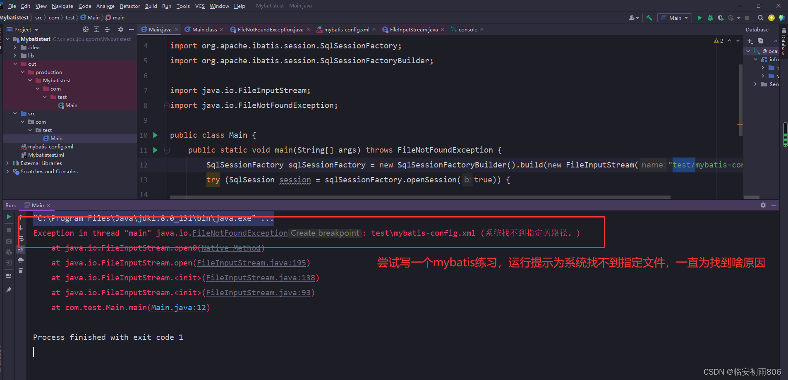
Task: Rerun Main in the Run panel
Action: [9, 217]
